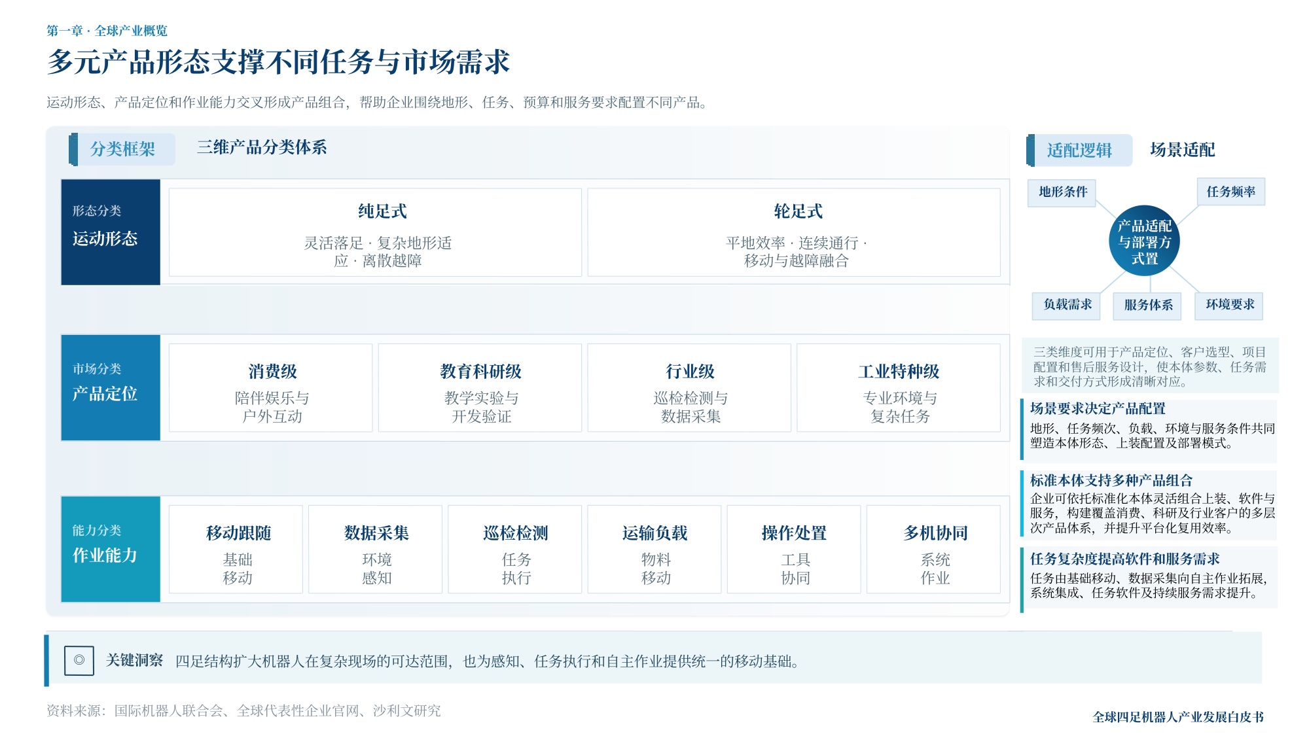The image size is (1309, 736).
Task: Click the subtitle starting 运动形态、产品定位和作业能力
Action: [378, 102]
